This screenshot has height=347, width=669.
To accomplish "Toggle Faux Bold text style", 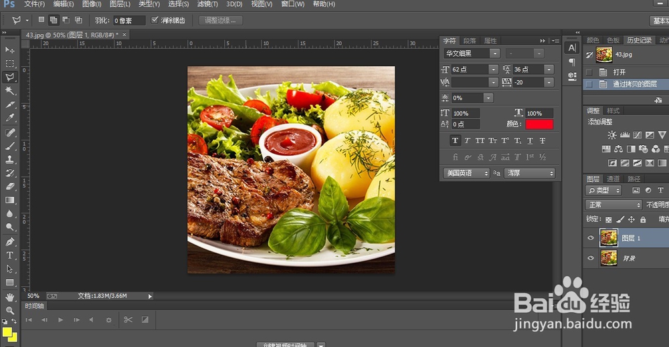I will (x=455, y=140).
